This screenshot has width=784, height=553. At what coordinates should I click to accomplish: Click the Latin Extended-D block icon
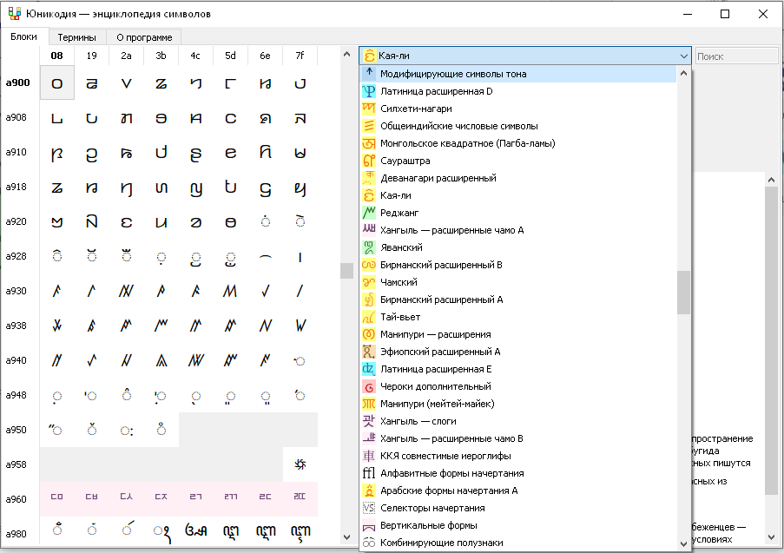pos(369,91)
